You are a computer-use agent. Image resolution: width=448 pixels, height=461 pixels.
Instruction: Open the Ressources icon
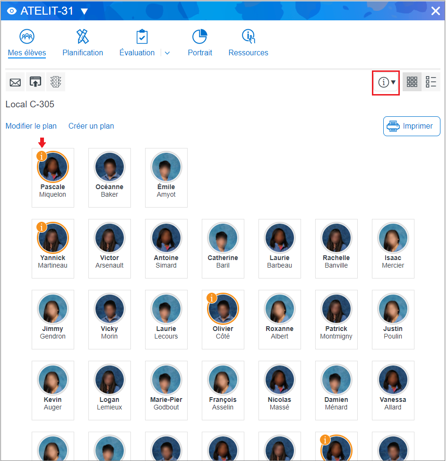(248, 37)
